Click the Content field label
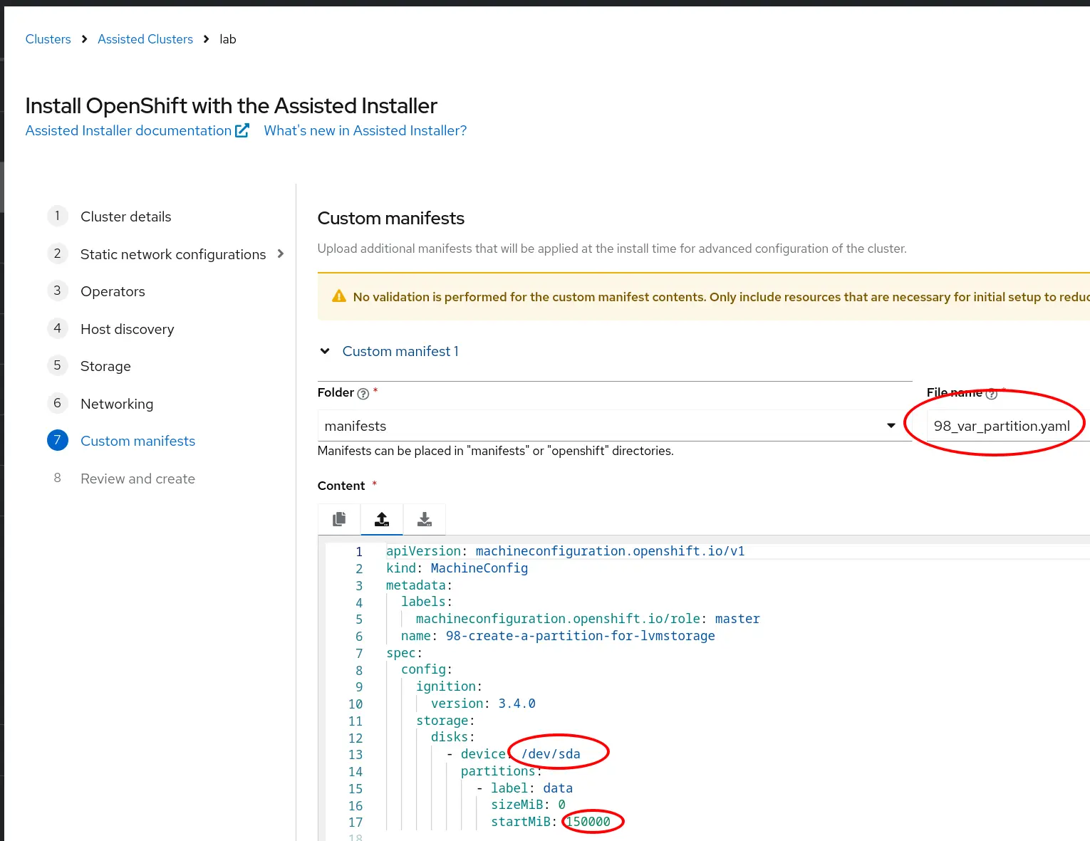Image resolution: width=1090 pixels, height=841 pixels. (x=341, y=486)
